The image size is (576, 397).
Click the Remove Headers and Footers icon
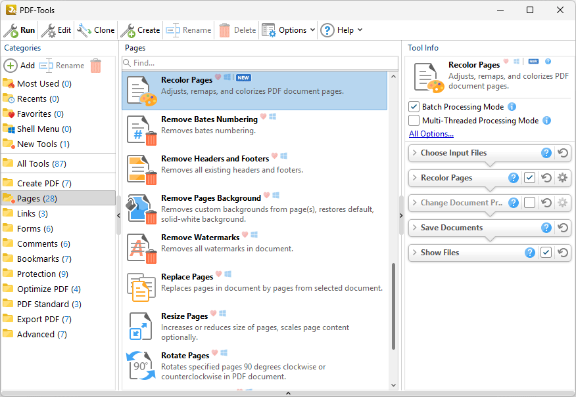point(141,170)
